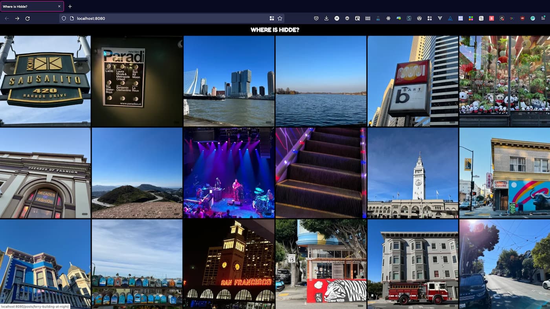
Task: Click the triangle-shaped extension icon
Action: (450, 18)
